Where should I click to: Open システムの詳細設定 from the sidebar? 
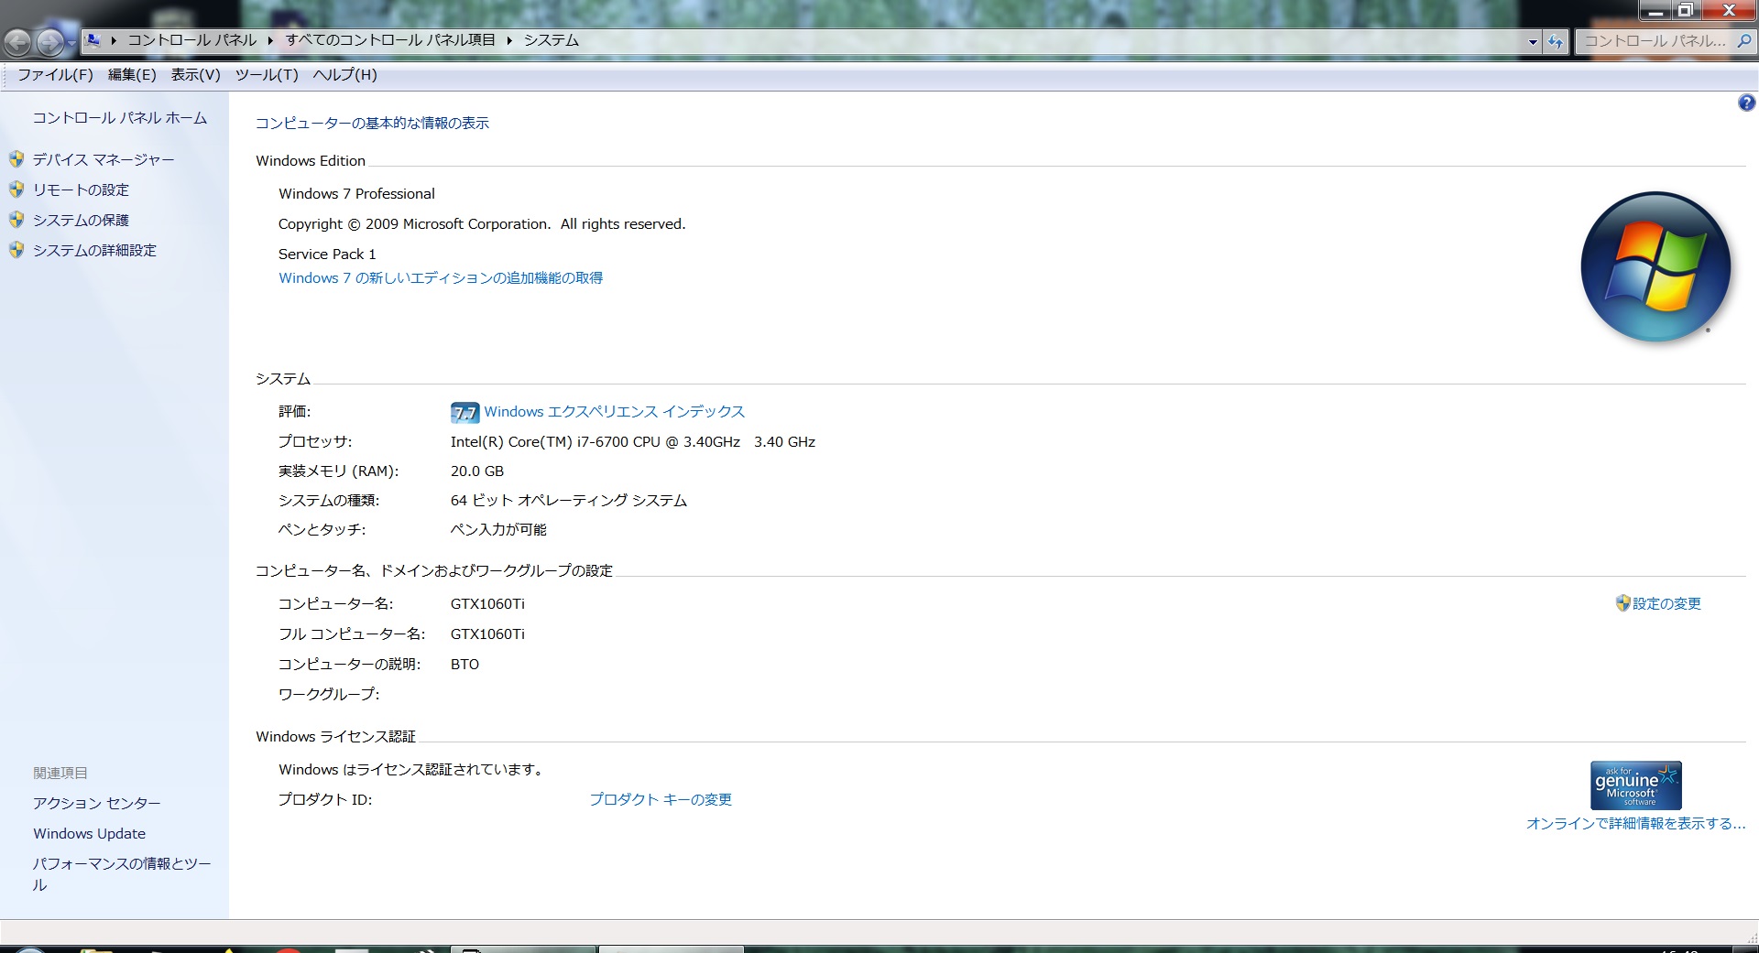tap(94, 250)
